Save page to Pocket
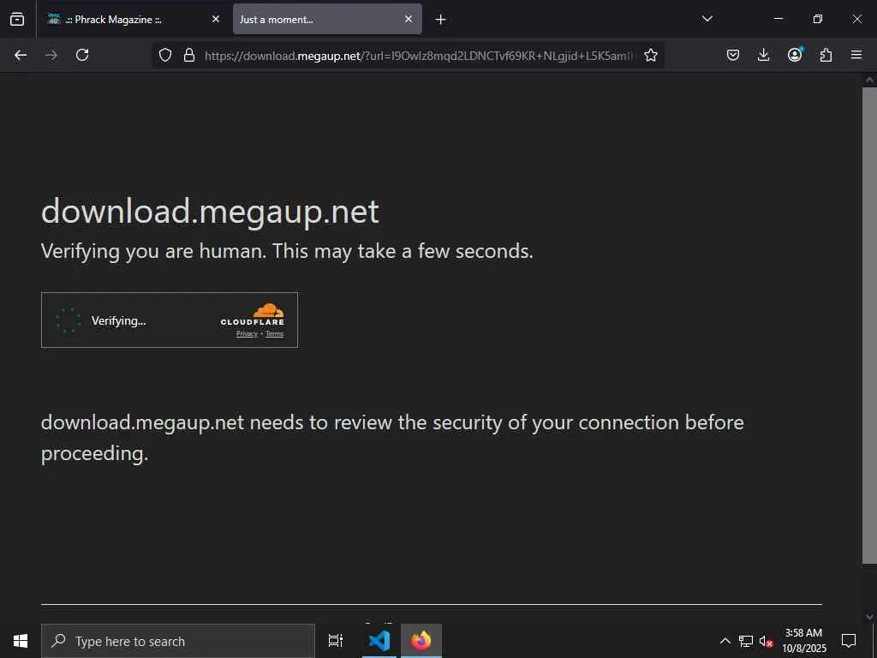Screen dimensions: 877x658 point(733,55)
